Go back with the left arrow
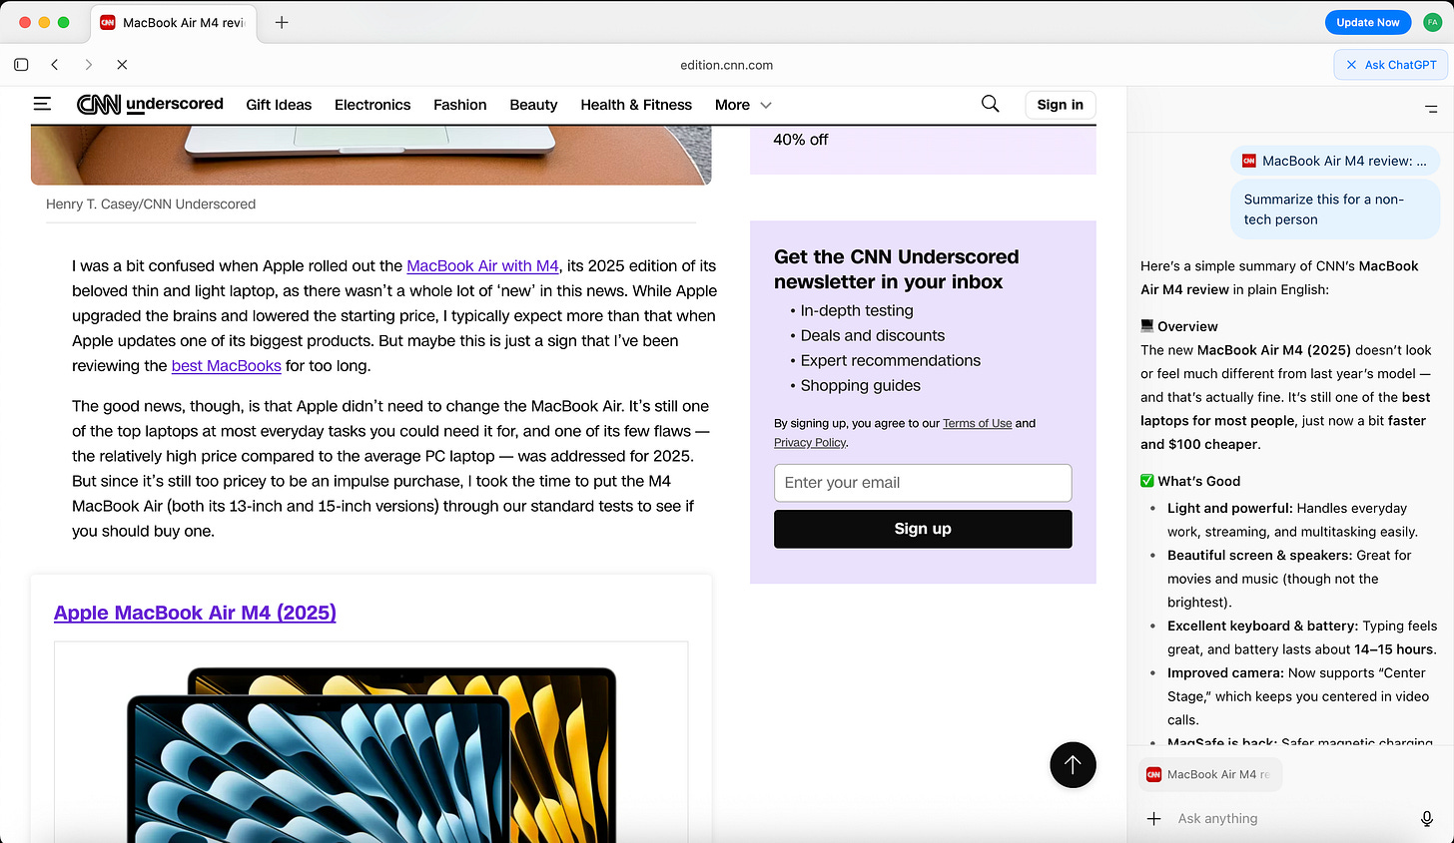 (55, 65)
